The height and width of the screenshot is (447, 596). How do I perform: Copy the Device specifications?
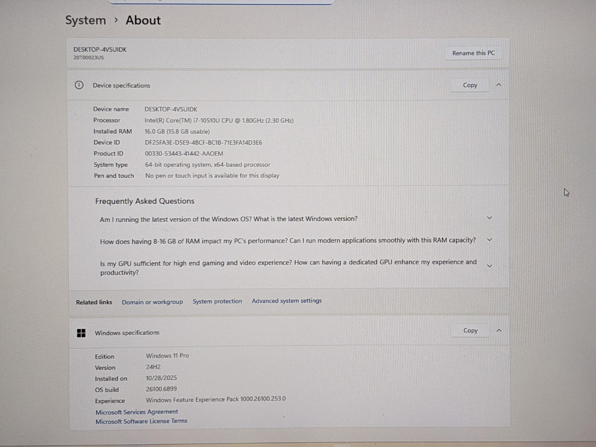470,85
